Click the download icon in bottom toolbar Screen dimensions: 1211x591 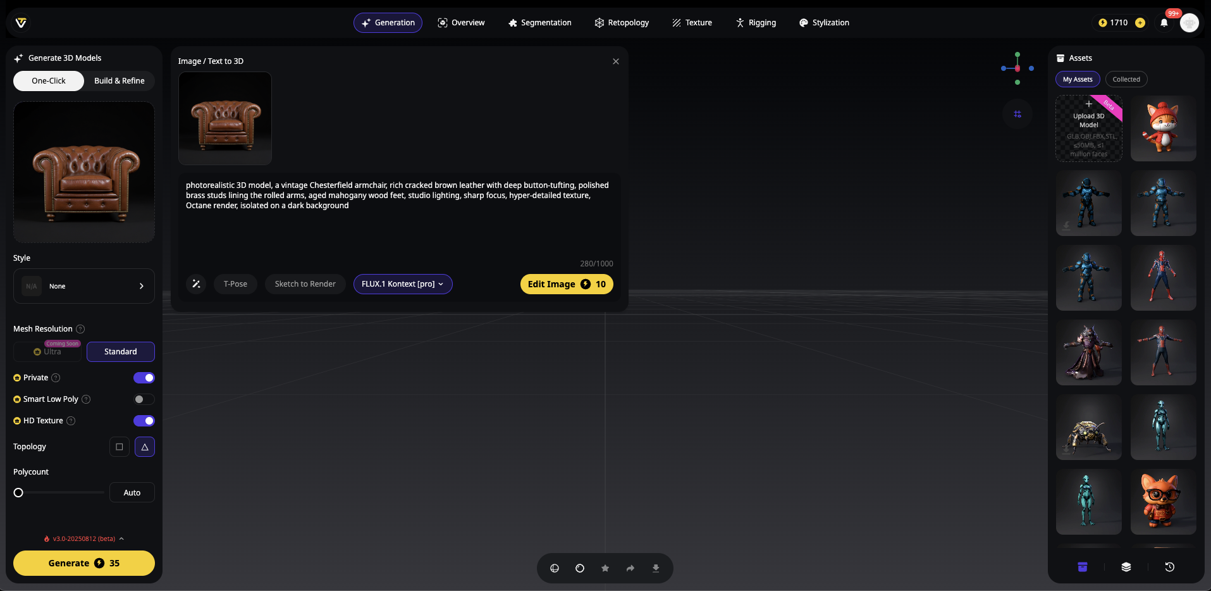click(x=655, y=568)
